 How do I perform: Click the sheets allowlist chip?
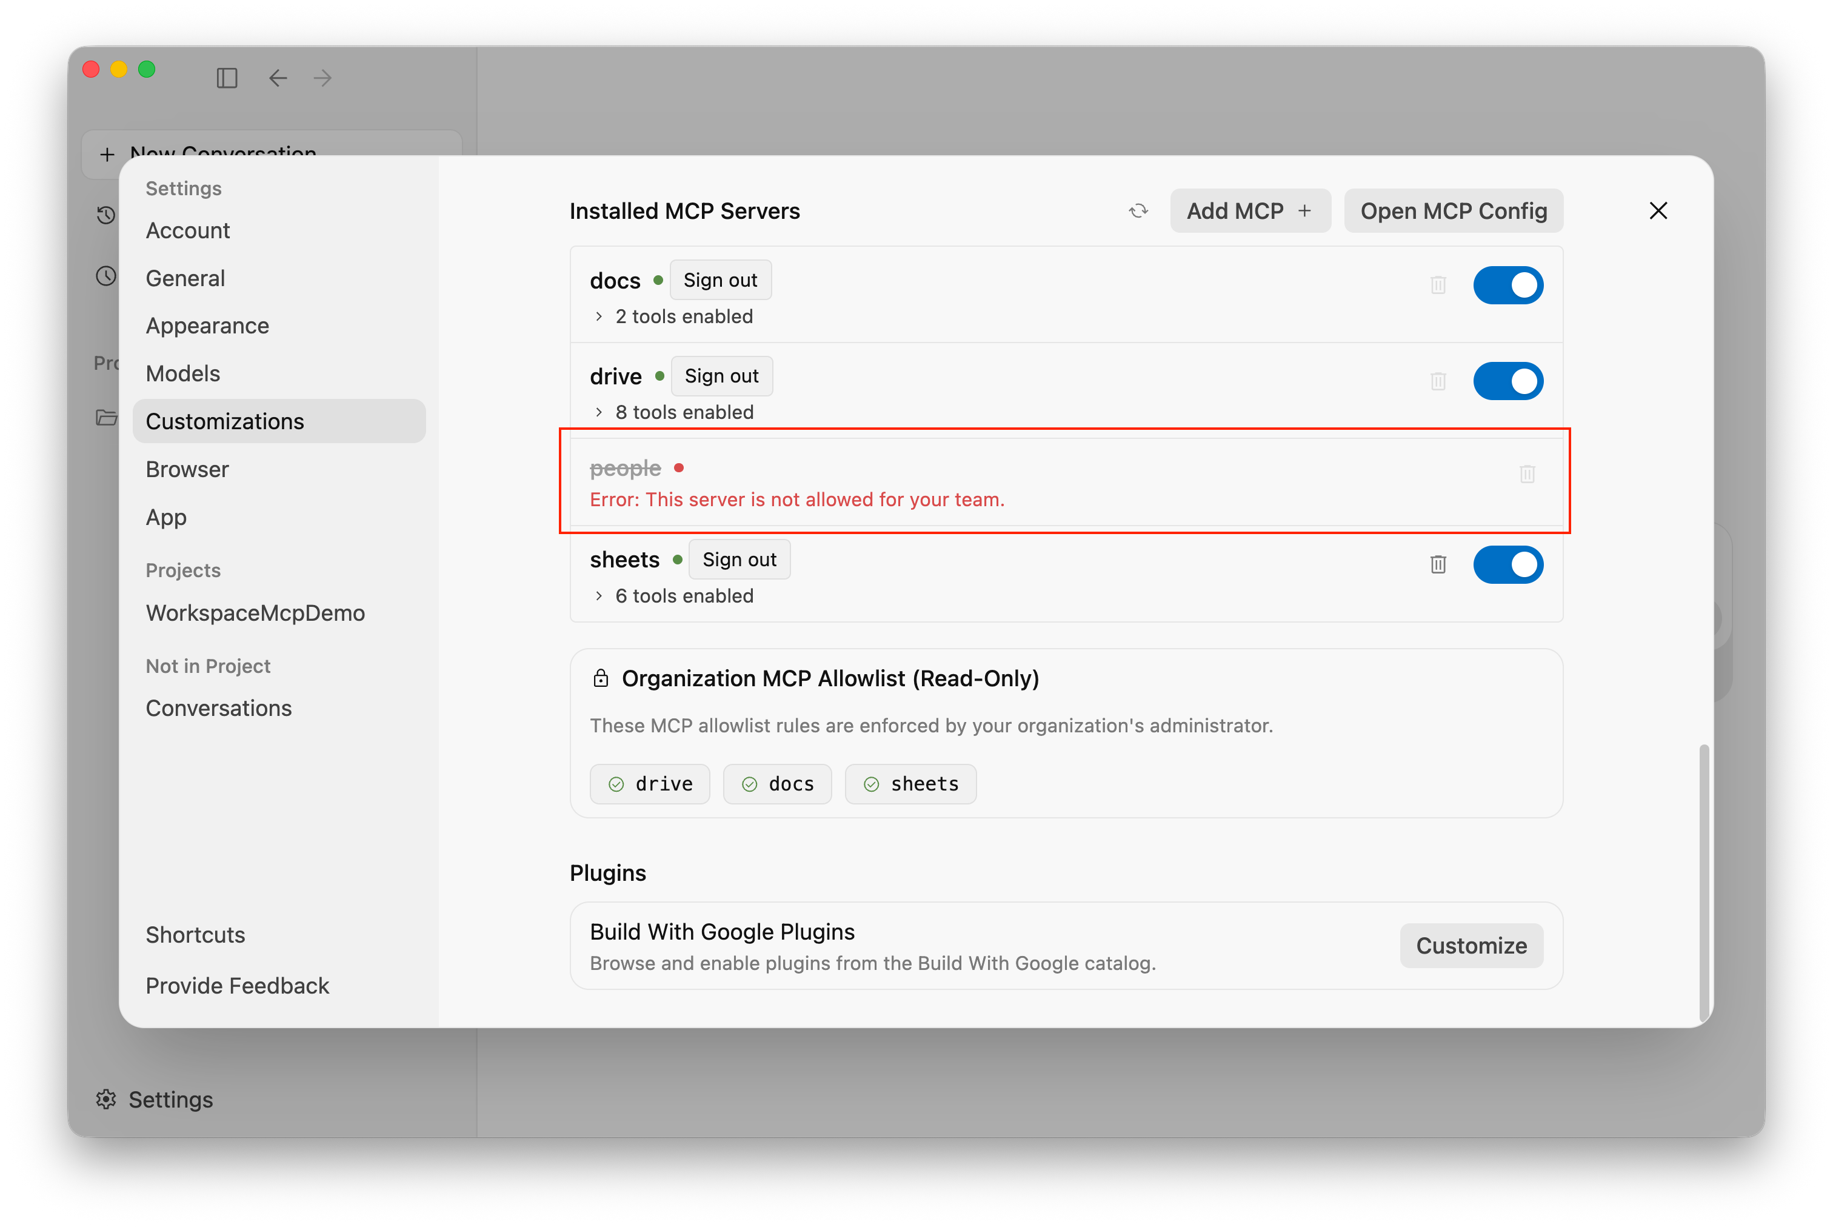tap(910, 784)
